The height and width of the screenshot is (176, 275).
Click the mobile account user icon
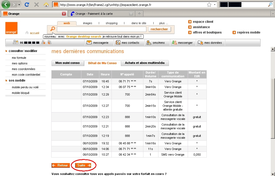click(x=16, y=42)
